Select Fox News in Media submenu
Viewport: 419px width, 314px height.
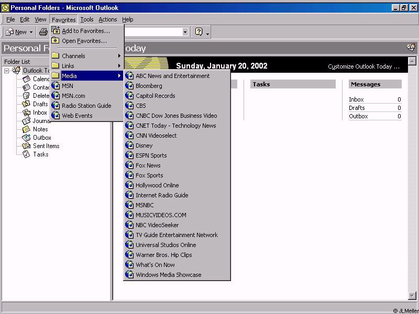(177, 165)
